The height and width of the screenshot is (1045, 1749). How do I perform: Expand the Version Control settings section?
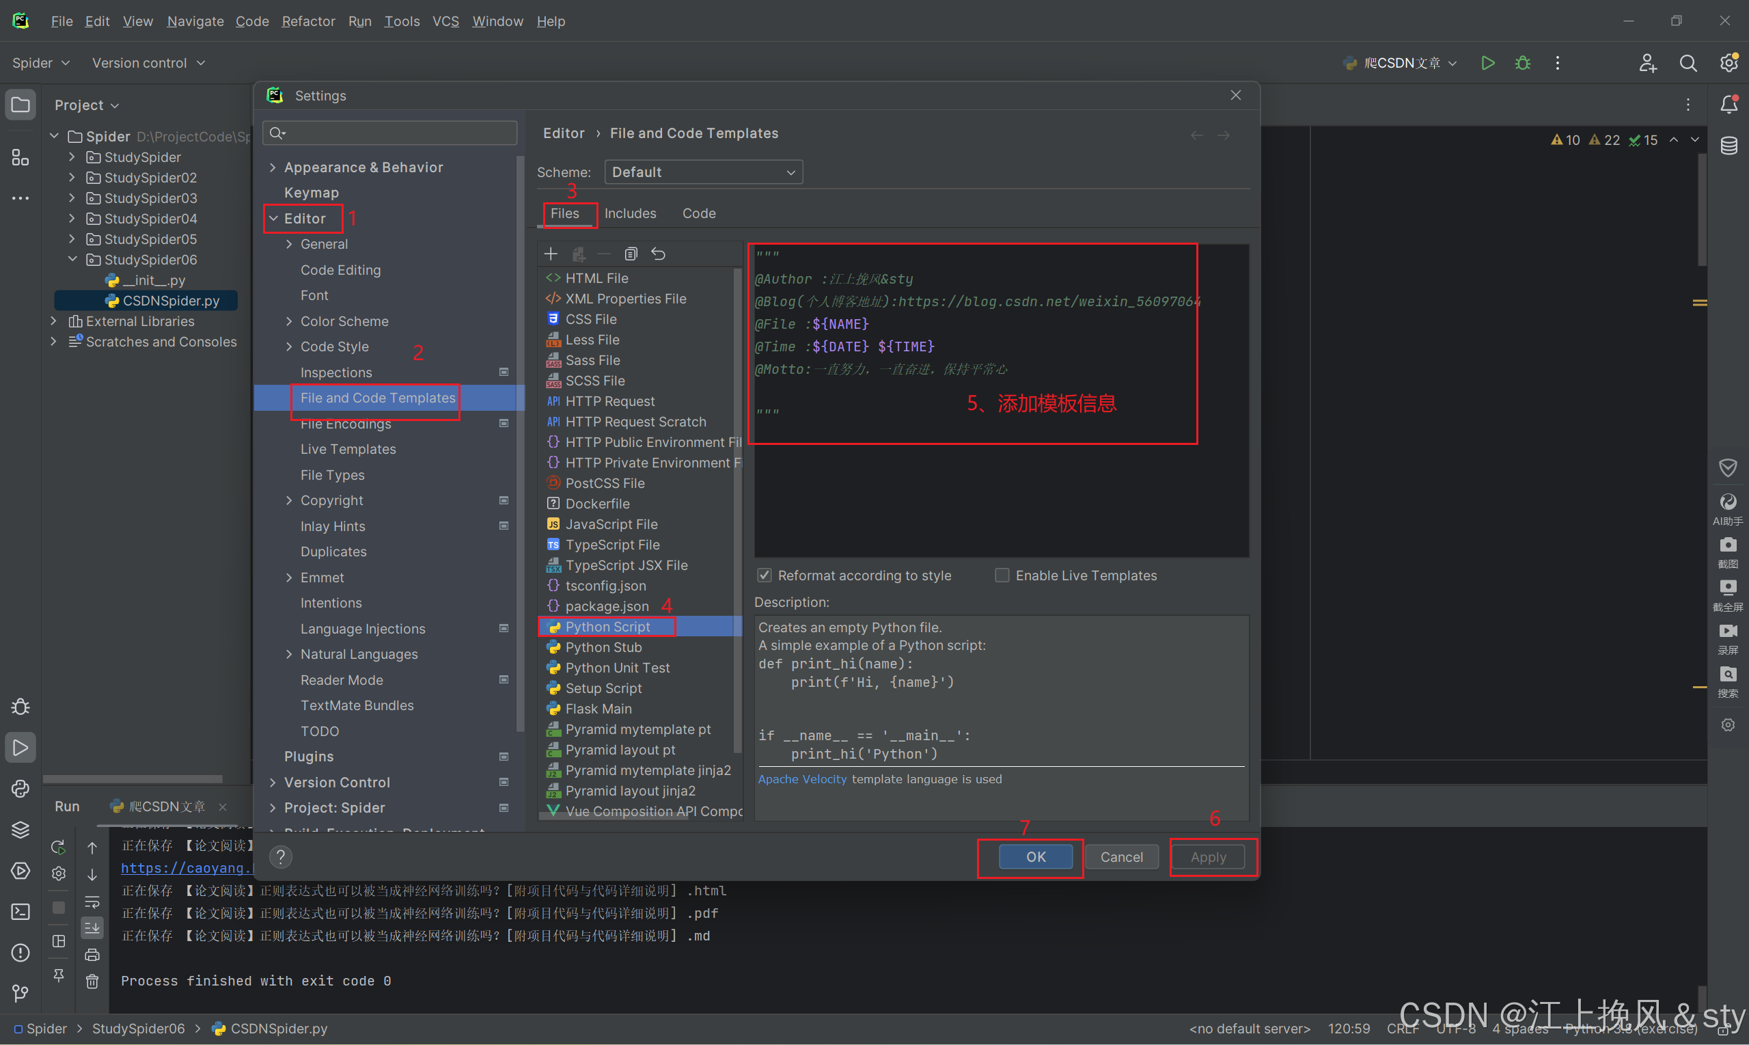pyautogui.click(x=273, y=782)
